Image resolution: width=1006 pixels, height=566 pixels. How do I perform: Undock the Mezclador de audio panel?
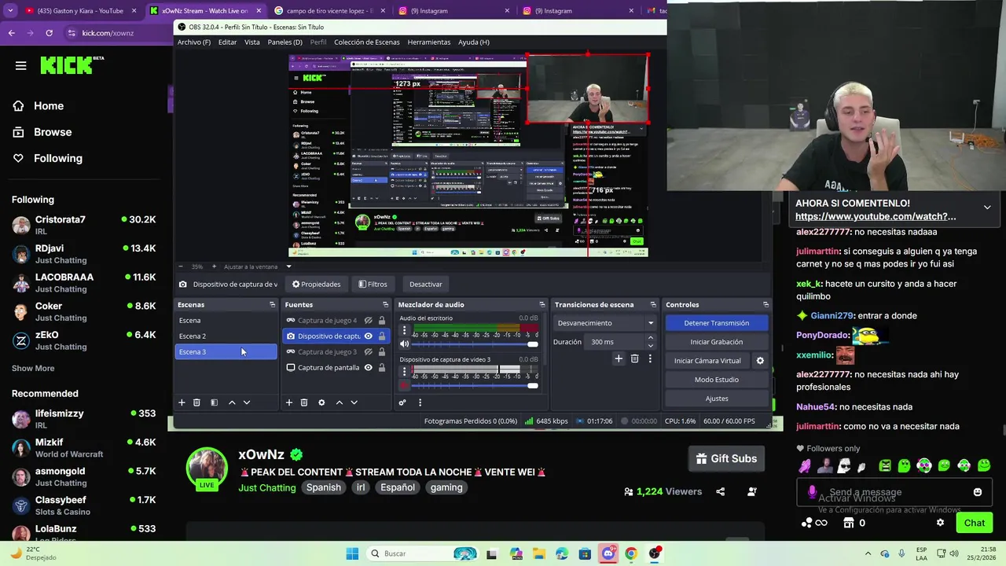click(x=542, y=305)
